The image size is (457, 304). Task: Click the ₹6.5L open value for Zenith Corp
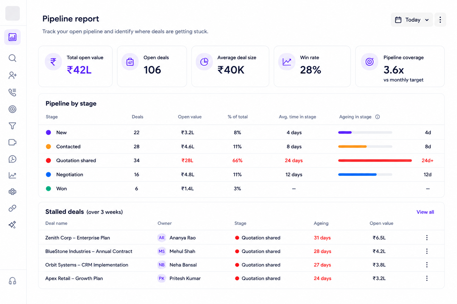tap(379, 238)
